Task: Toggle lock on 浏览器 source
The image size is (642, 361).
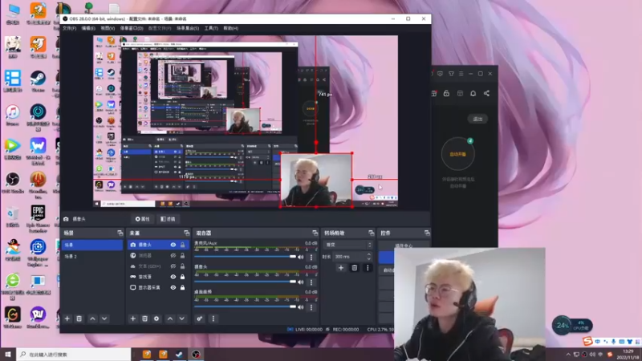Action: [183, 255]
